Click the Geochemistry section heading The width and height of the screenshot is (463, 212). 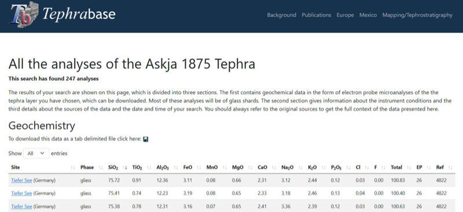point(42,126)
